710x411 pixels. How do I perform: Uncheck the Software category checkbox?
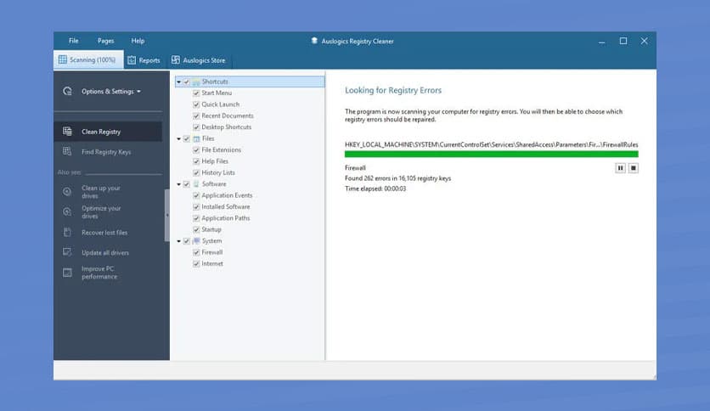point(187,184)
